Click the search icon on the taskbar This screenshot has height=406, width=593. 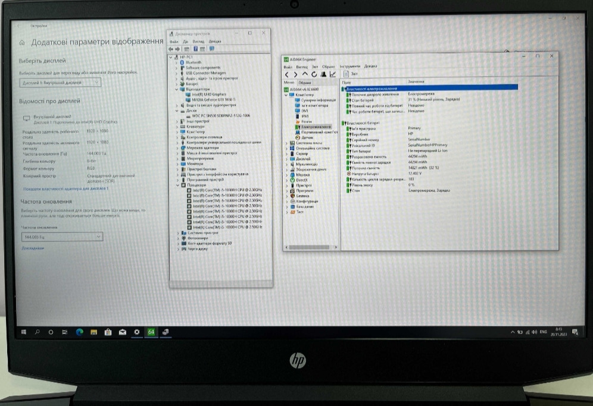tap(37, 332)
